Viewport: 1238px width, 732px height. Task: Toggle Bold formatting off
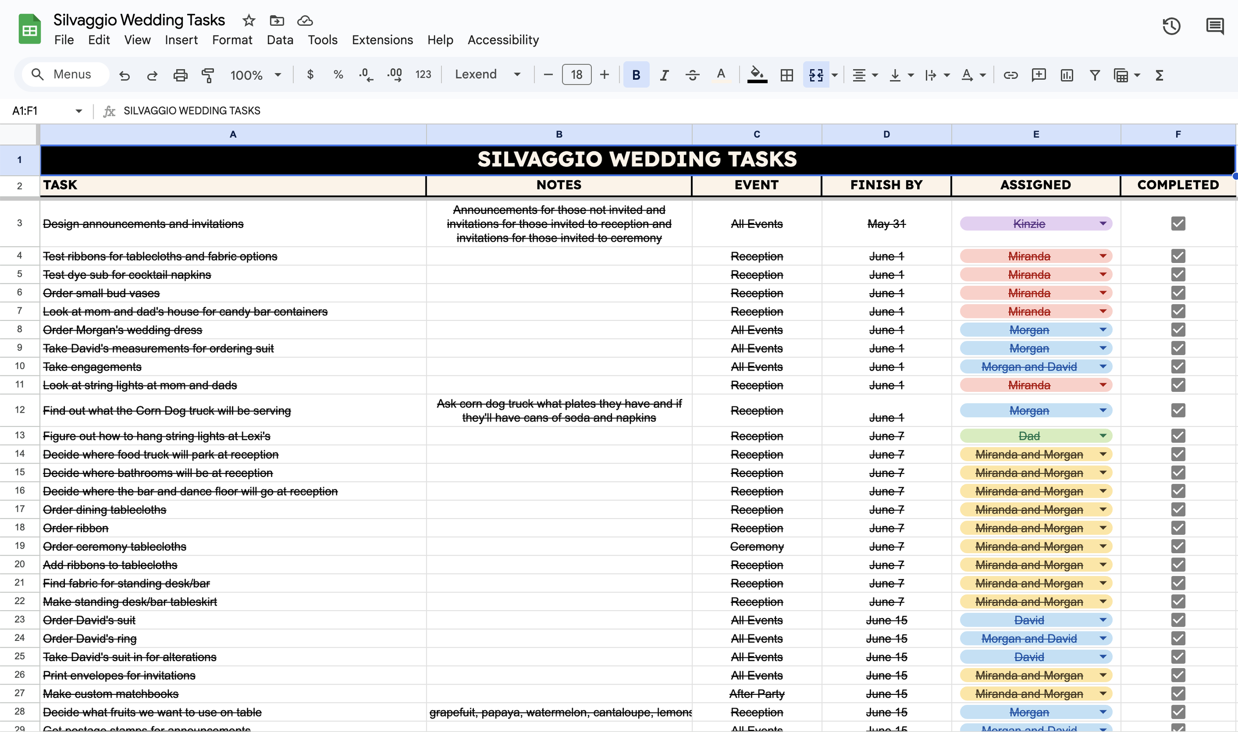(635, 75)
